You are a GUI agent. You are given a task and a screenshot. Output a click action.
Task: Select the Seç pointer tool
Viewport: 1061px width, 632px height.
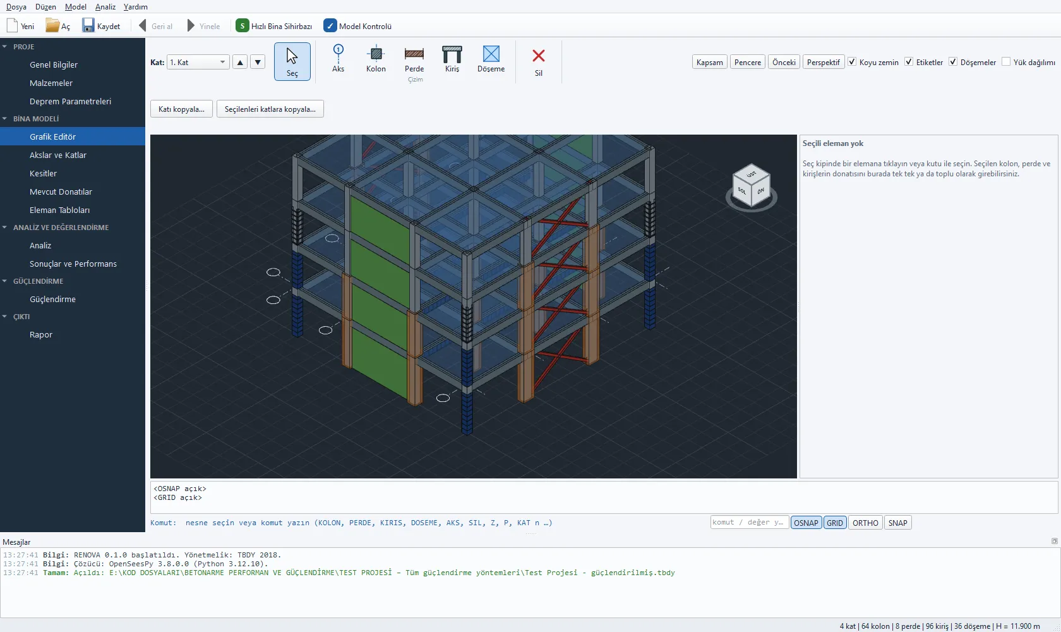click(x=292, y=61)
